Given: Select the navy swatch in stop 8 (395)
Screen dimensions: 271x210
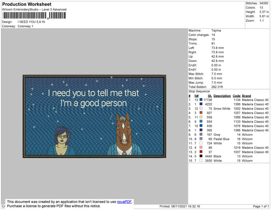Looking at the screenshot, I should coord(201,130).
